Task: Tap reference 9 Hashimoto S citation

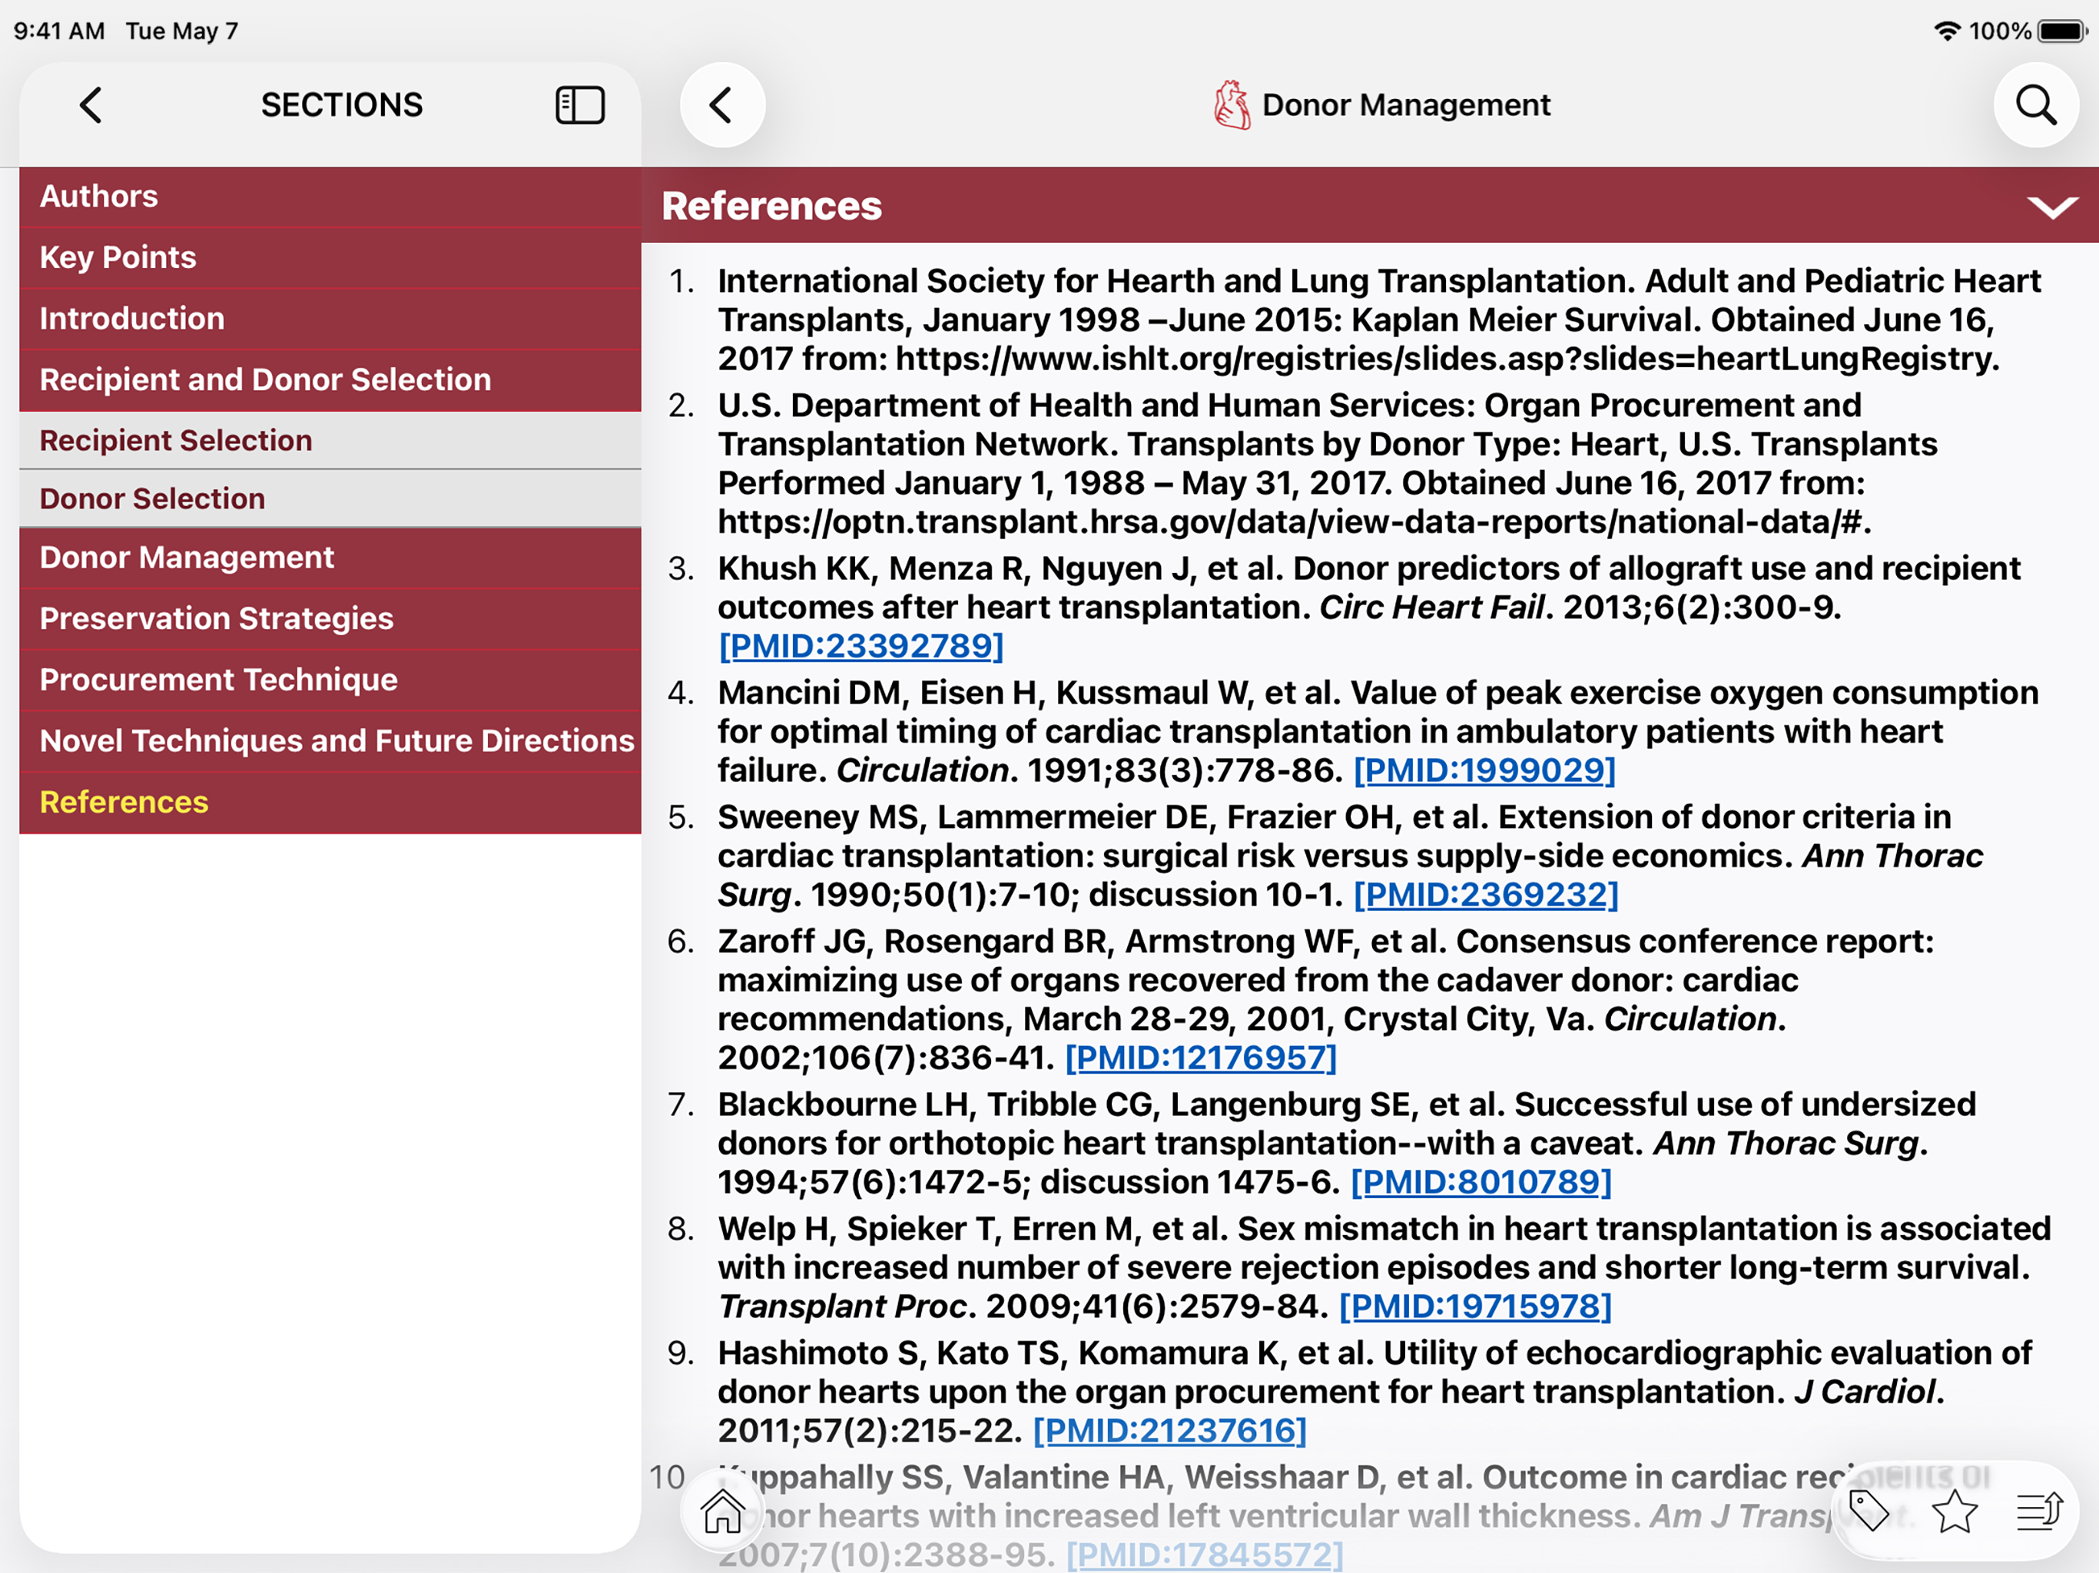Action: click(1374, 1392)
